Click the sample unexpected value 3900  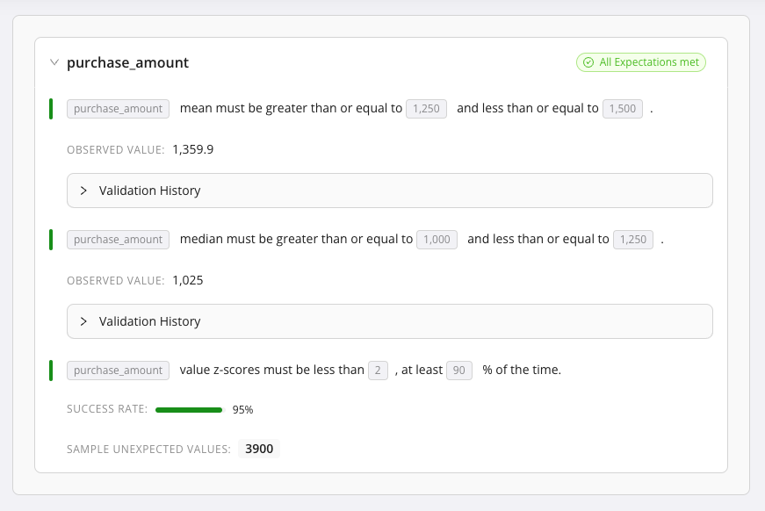[x=259, y=450]
